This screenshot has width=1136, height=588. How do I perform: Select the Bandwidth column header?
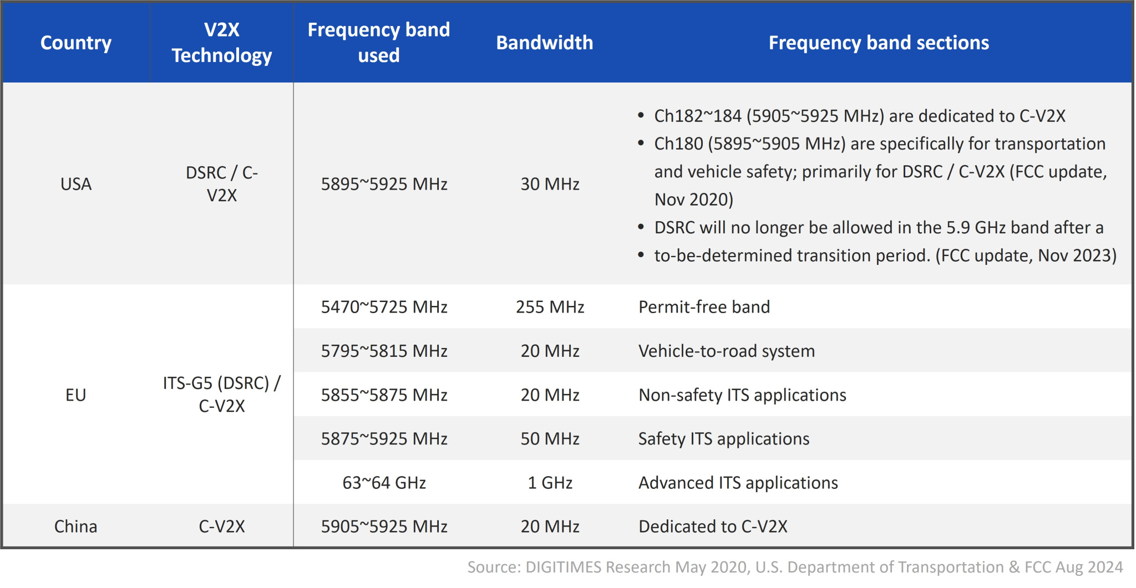point(544,43)
